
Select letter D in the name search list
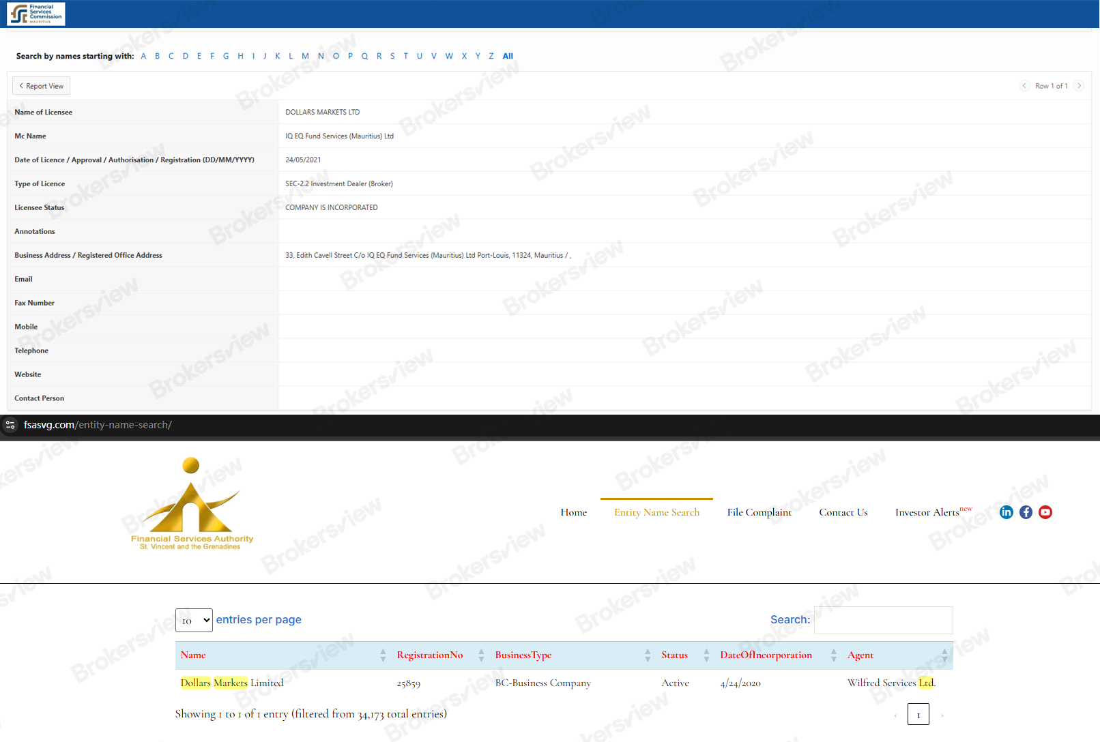(x=185, y=56)
